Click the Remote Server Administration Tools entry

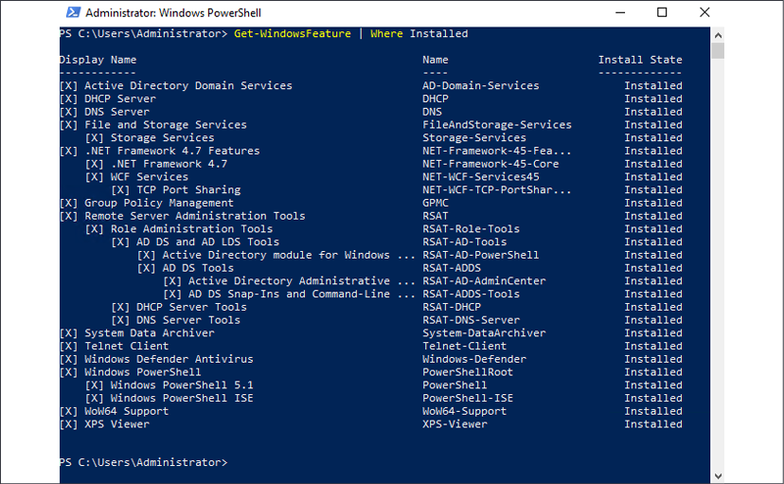click(194, 216)
